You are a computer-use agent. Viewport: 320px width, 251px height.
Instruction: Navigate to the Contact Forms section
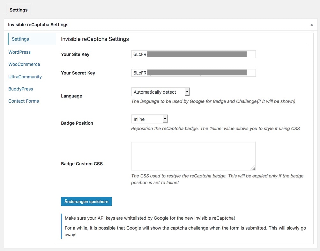[x=24, y=101]
